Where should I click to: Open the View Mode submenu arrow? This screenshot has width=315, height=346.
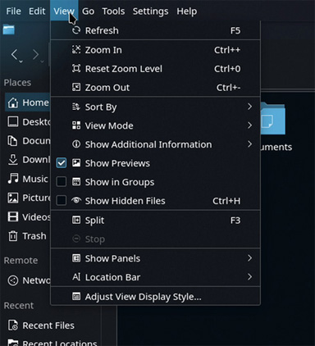pos(249,125)
